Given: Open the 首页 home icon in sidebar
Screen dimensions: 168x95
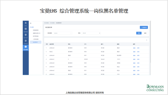Looking at the screenshot, I should tap(26, 23).
